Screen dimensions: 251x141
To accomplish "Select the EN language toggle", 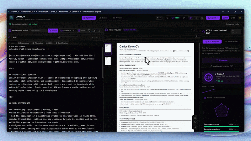I will (225, 18).
